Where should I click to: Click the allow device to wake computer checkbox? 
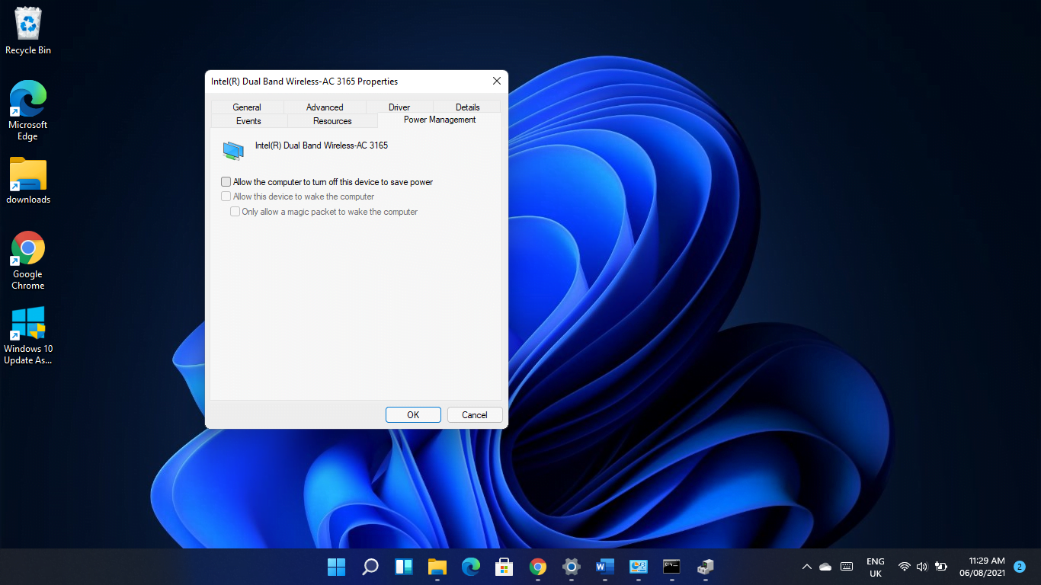(x=226, y=196)
